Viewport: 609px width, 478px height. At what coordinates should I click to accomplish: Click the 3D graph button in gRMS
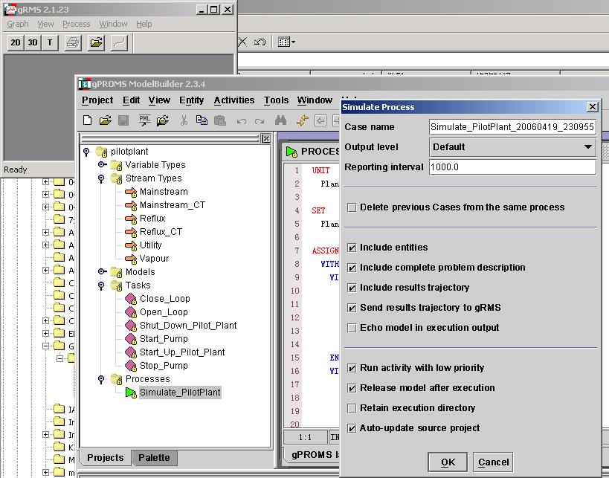point(33,42)
